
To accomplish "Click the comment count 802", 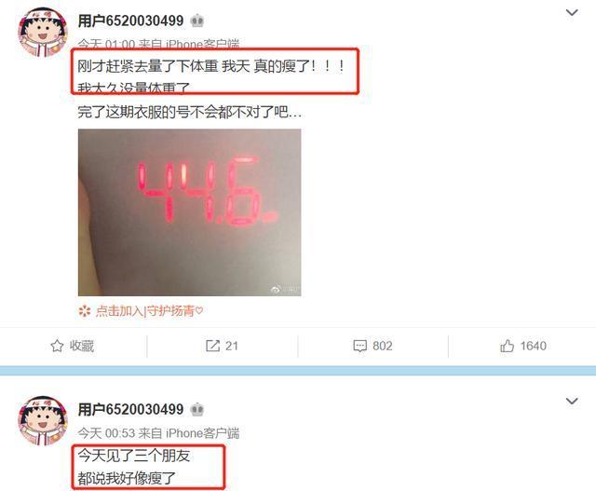I will pos(383,346).
